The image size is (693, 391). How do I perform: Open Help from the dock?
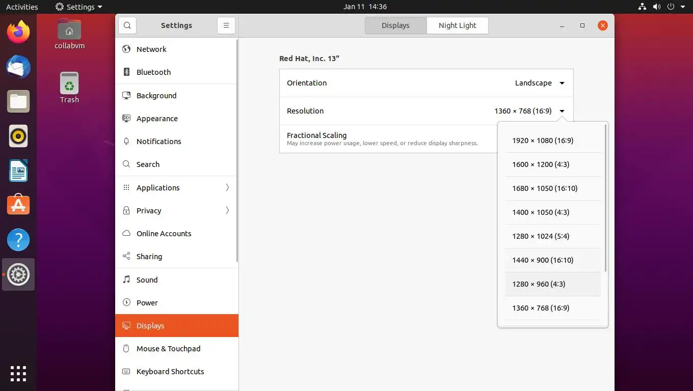[18, 240]
